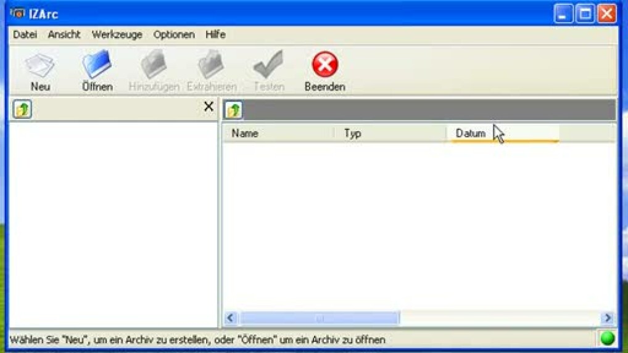The height and width of the screenshot is (353, 628).
Task: Click the green status indicator light
Action: pyautogui.click(x=608, y=339)
